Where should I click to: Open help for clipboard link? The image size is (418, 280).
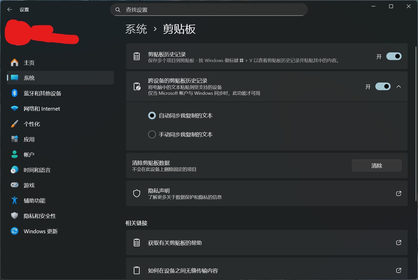coord(398,243)
